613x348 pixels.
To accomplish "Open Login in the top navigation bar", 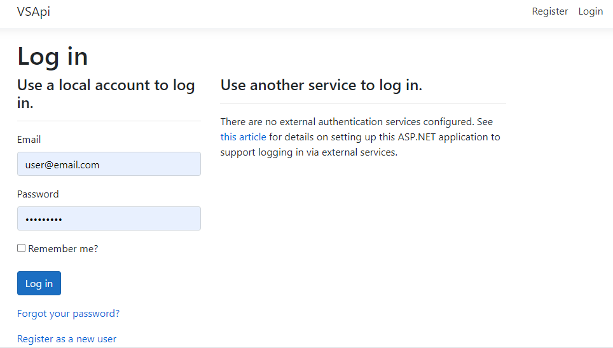I will point(590,11).
